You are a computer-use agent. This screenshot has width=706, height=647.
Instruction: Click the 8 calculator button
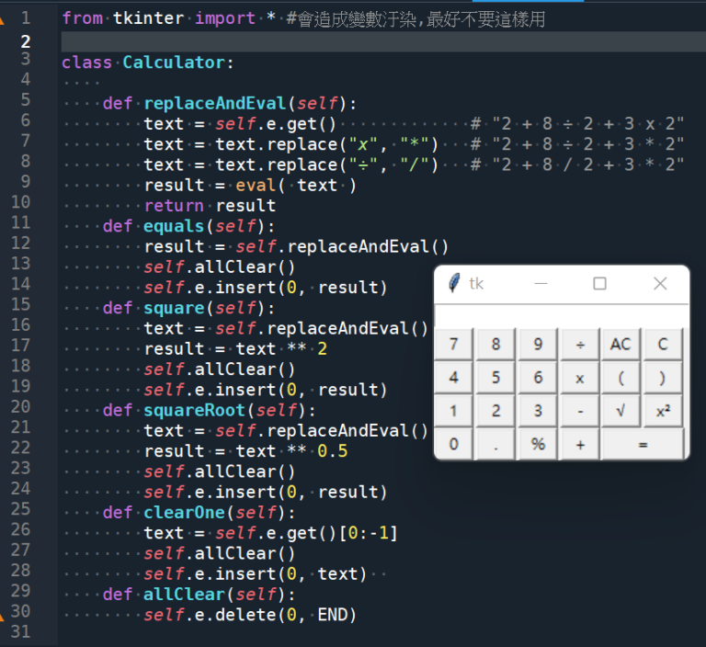point(495,345)
